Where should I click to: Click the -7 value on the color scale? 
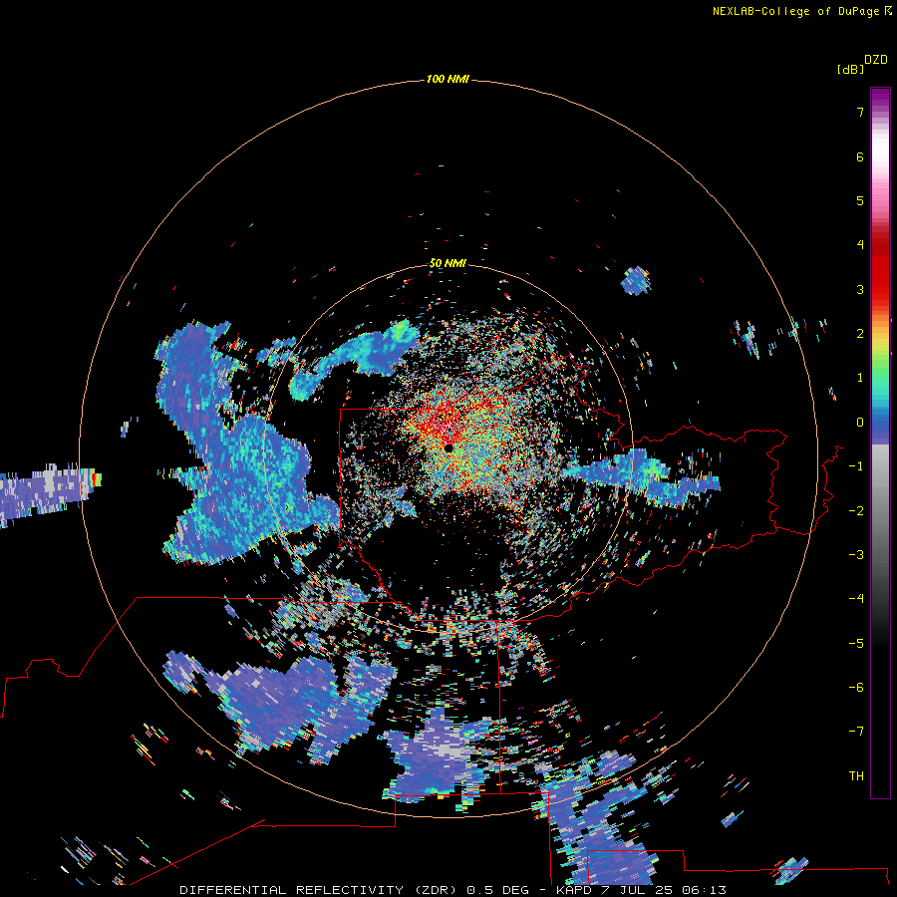(x=856, y=732)
